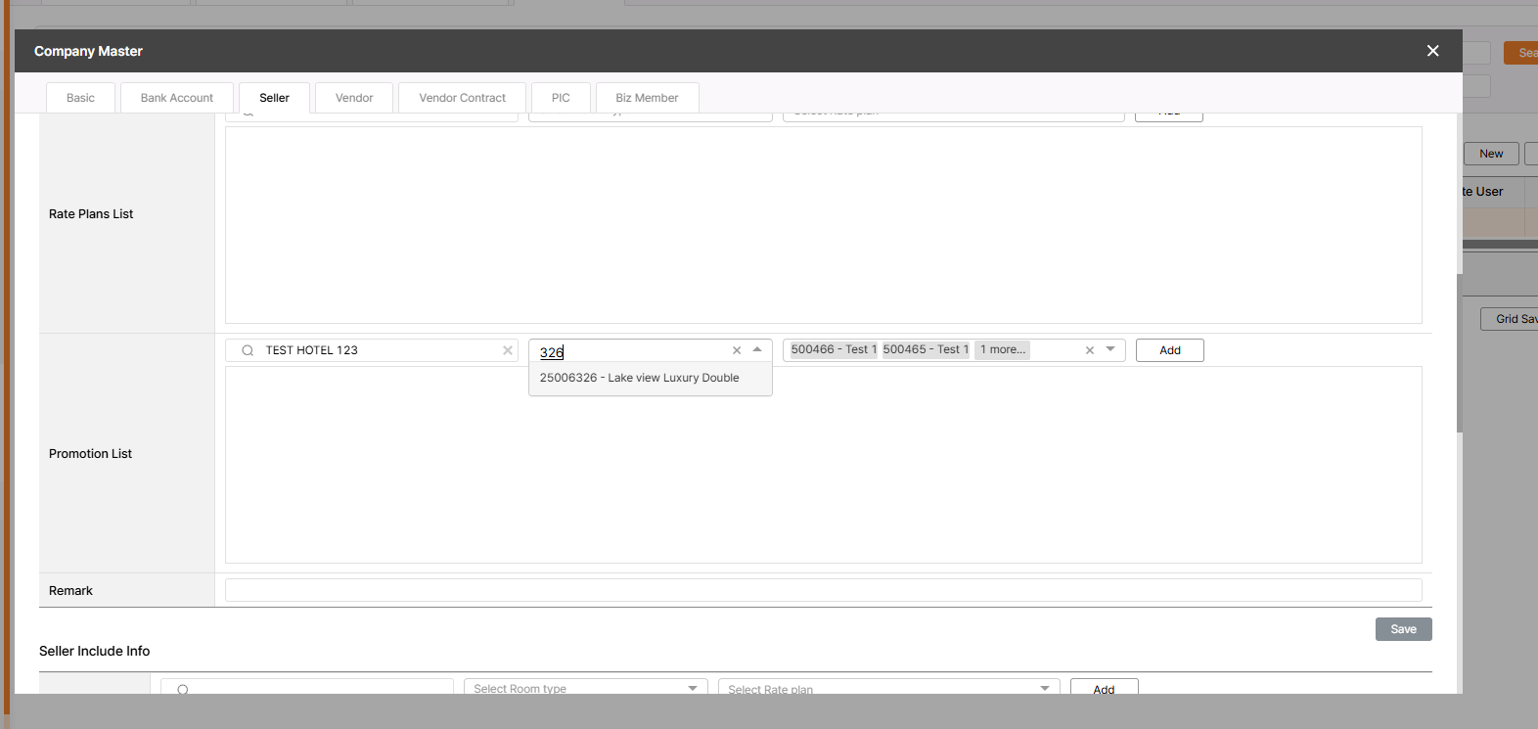Image resolution: width=1538 pixels, height=729 pixels.
Task: Focus the Remark input field
Action: click(x=824, y=590)
